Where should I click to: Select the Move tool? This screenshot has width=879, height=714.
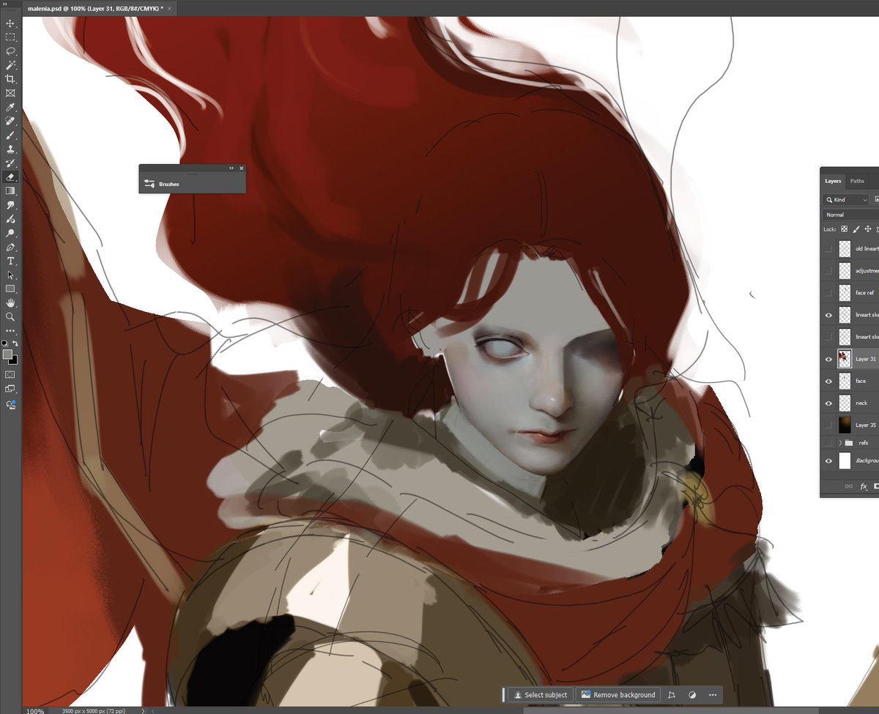coord(10,23)
